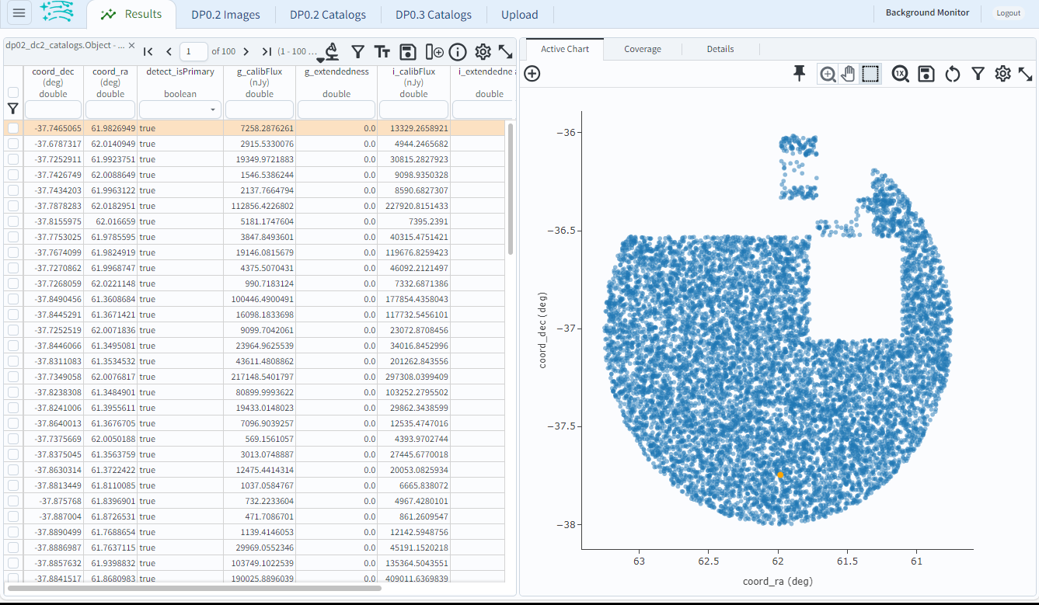This screenshot has height=605, width=1039.
Task: Open table info using the circled-i icon
Action: tap(458, 51)
